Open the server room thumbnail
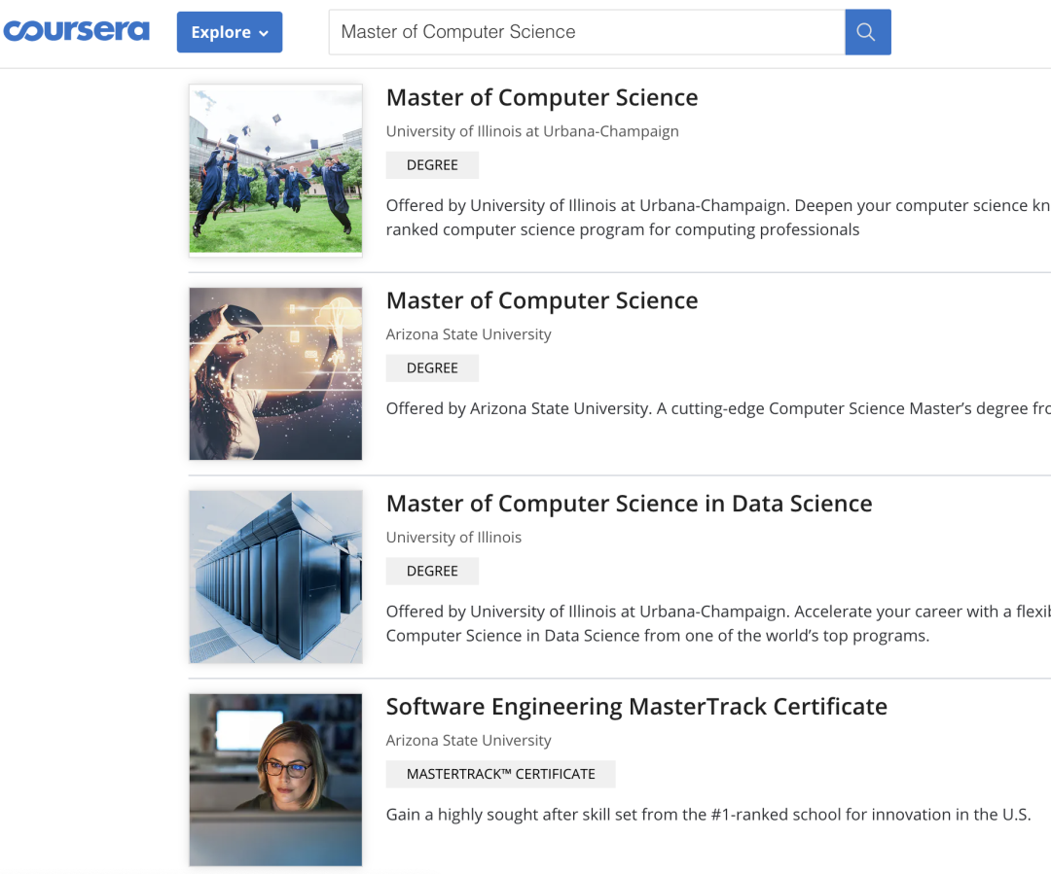The height and width of the screenshot is (874, 1051). [275, 577]
